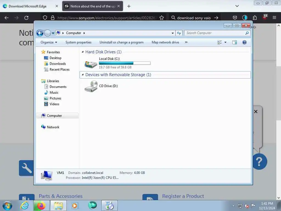This screenshot has width=281, height=211.
Task: Click Map network drive
Action: (165, 42)
